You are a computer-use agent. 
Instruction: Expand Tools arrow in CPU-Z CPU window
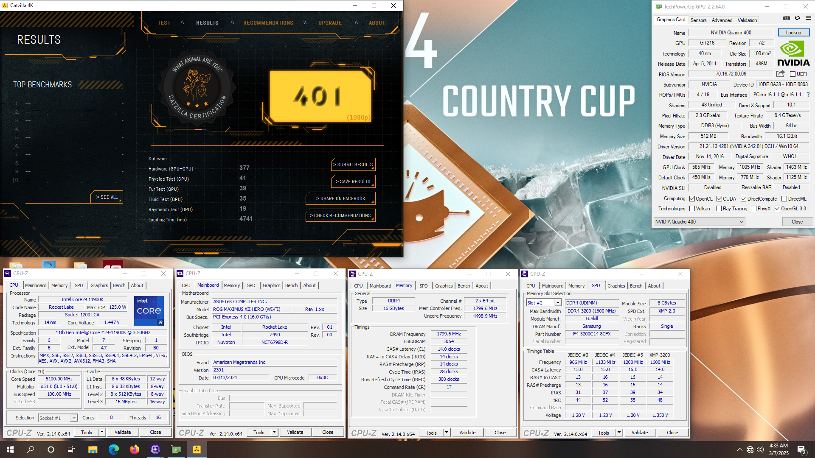tap(102, 432)
